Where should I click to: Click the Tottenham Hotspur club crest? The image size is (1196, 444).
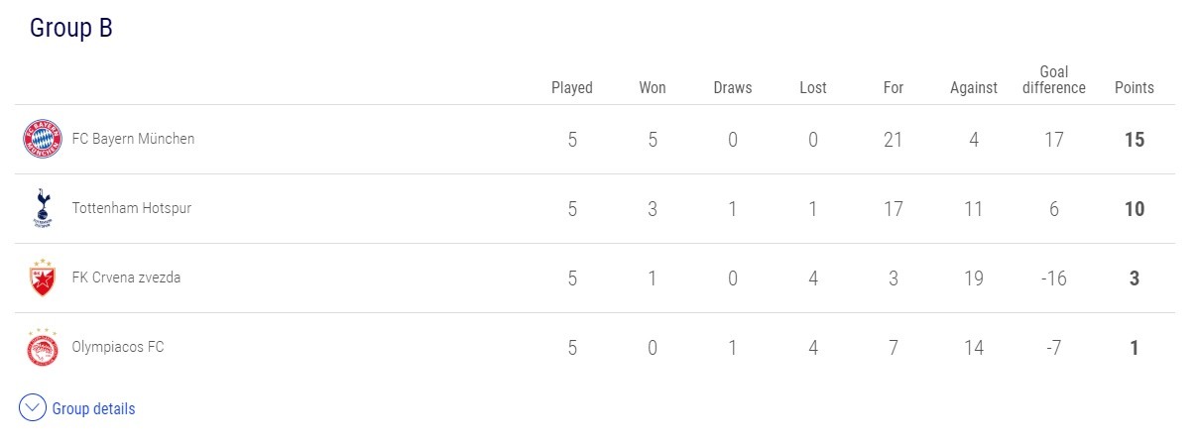click(x=43, y=208)
